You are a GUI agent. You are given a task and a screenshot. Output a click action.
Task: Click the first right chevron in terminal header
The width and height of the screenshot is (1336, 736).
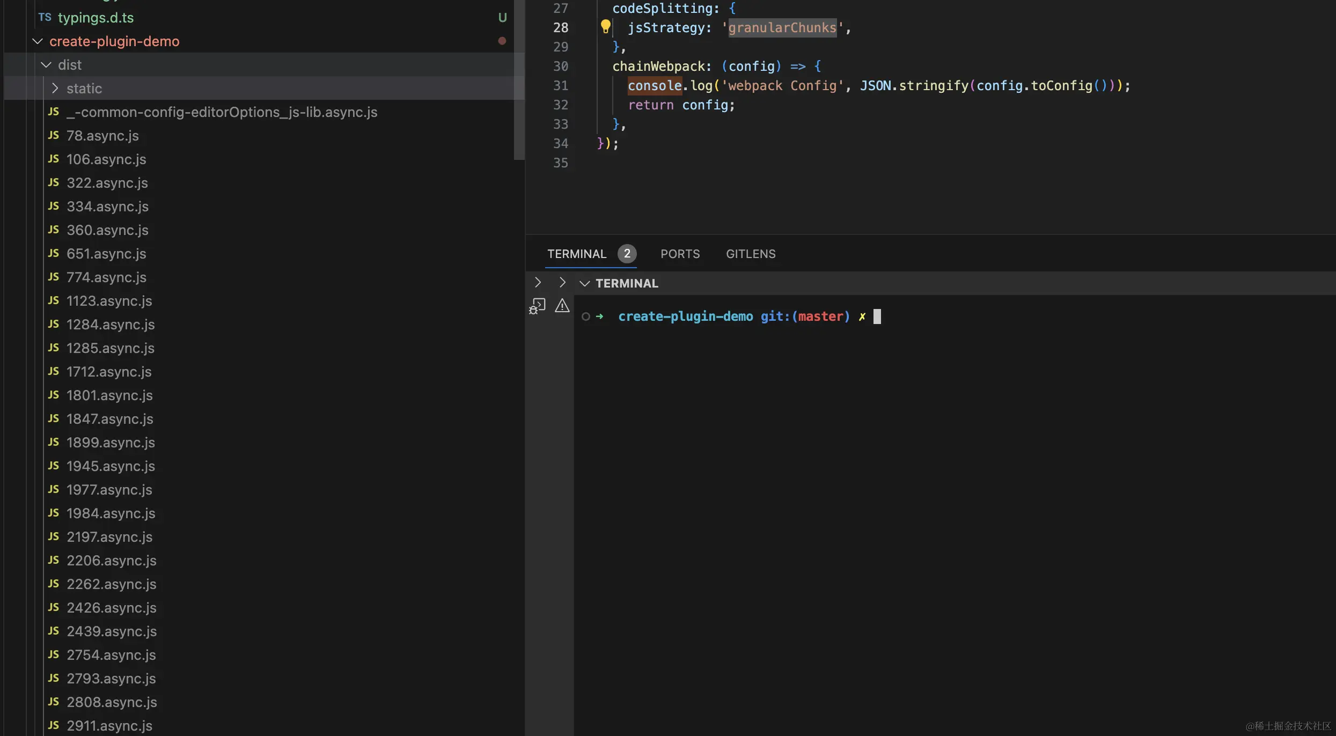point(538,282)
